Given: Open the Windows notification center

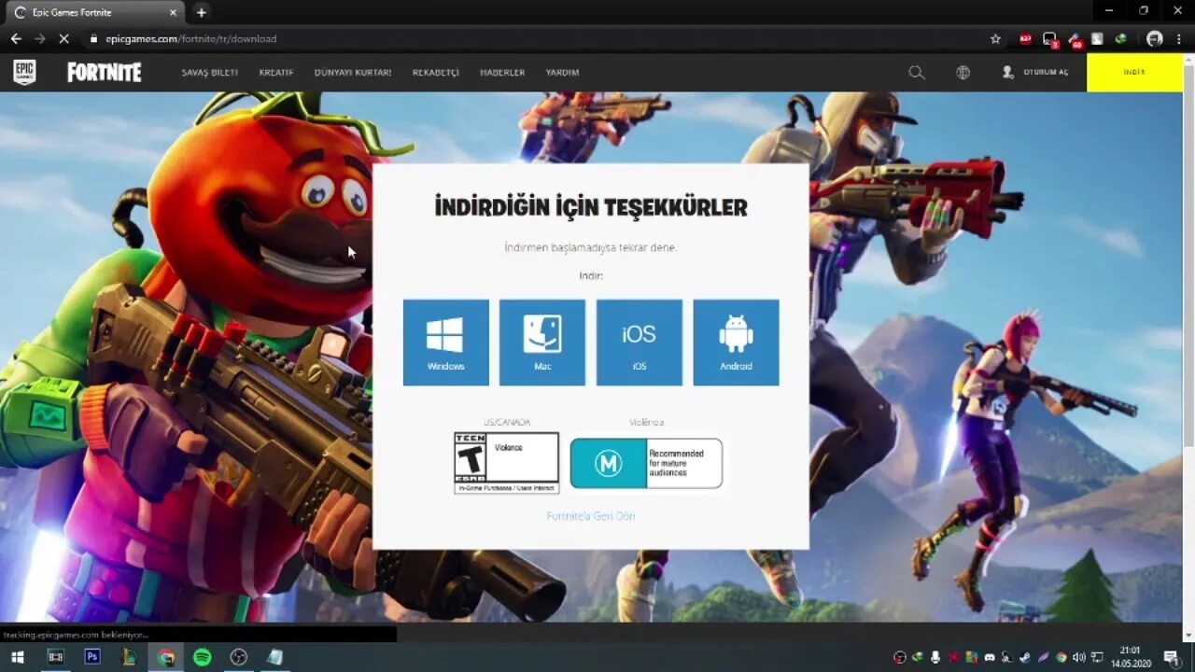Looking at the screenshot, I should coord(1171,657).
